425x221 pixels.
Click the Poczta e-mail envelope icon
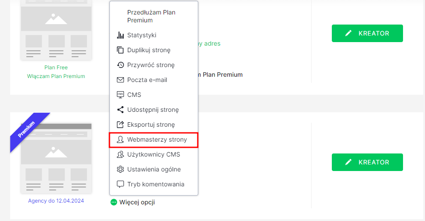coord(120,80)
